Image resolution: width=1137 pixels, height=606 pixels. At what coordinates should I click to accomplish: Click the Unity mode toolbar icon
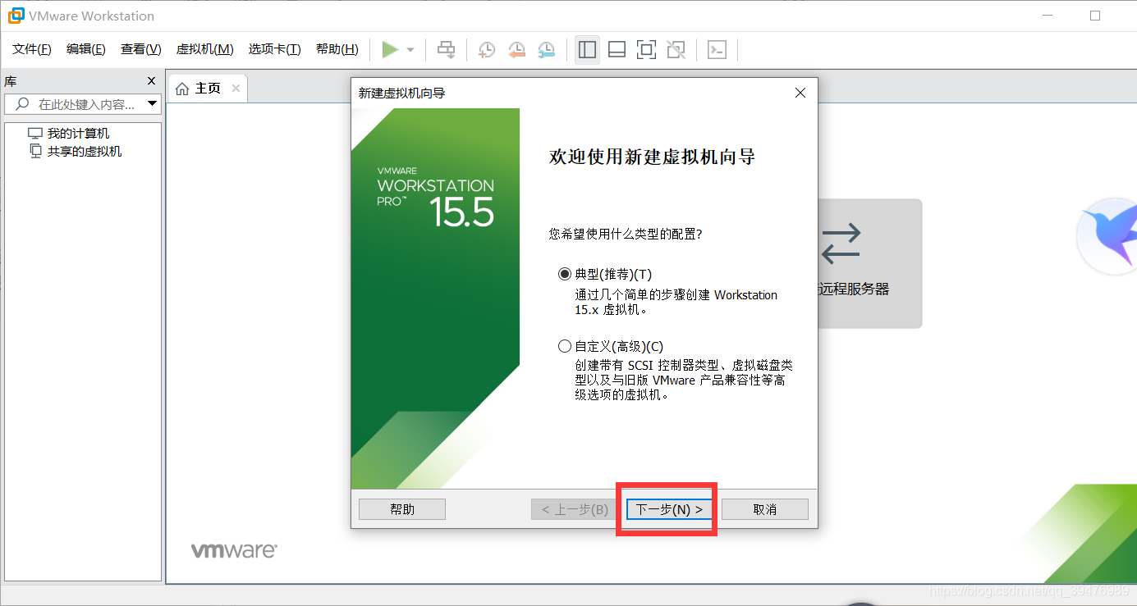[x=676, y=50]
